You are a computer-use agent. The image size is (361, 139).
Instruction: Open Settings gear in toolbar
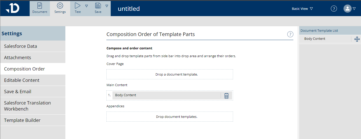(x=60, y=6)
